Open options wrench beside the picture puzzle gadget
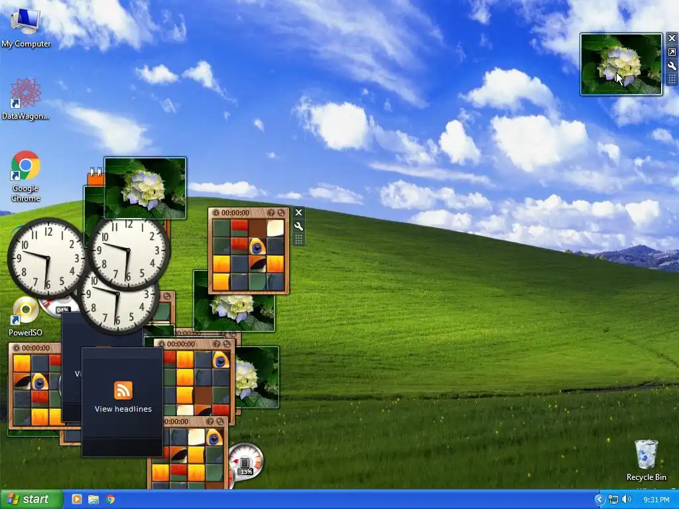This screenshot has height=509, width=679. 298,226
